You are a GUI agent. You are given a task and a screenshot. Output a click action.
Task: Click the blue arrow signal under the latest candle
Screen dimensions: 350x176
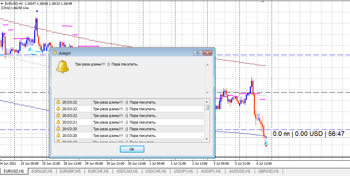click(266, 144)
